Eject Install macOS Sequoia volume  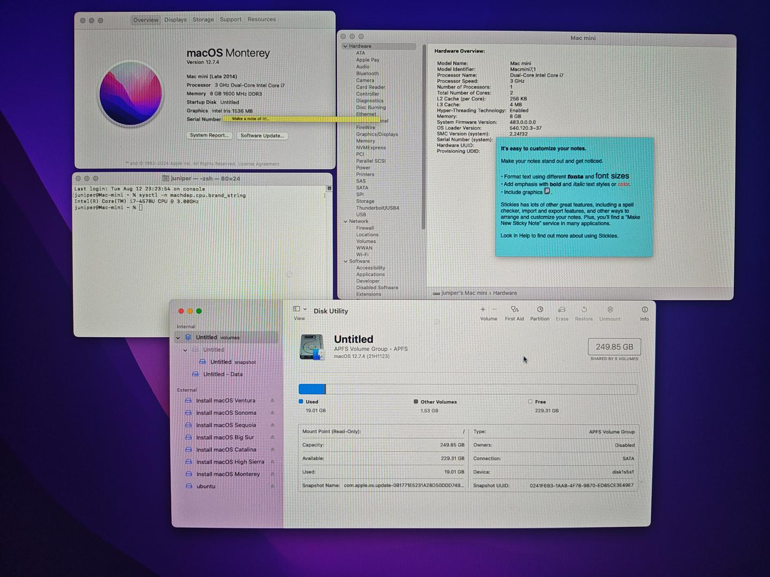[x=272, y=425]
